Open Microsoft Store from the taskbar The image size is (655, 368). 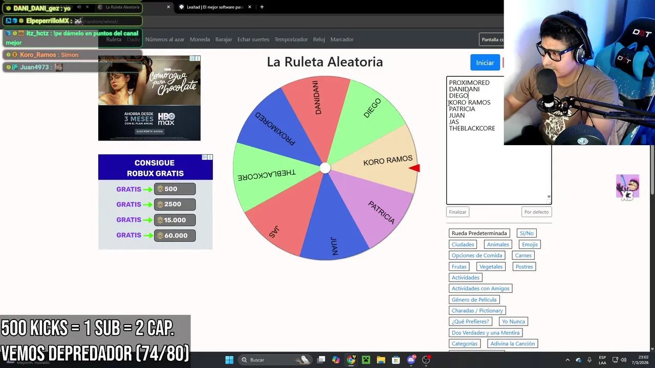396,360
